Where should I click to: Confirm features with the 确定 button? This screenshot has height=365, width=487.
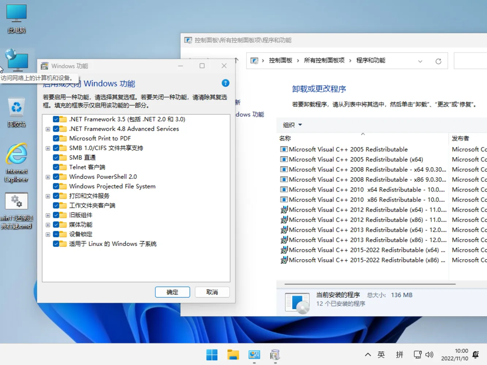[172, 292]
